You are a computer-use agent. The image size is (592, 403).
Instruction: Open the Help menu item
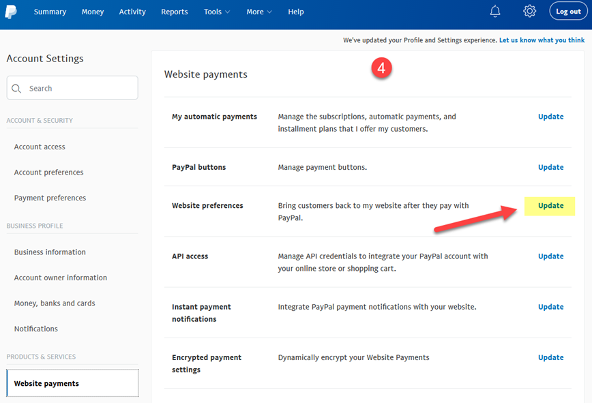295,12
